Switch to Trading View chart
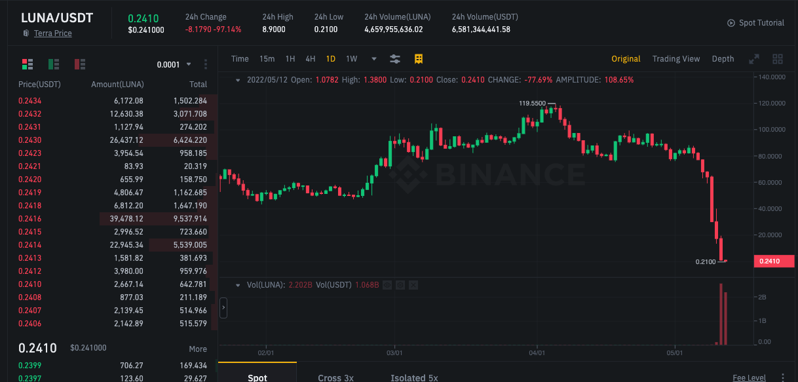The height and width of the screenshot is (382, 798). [x=676, y=59]
